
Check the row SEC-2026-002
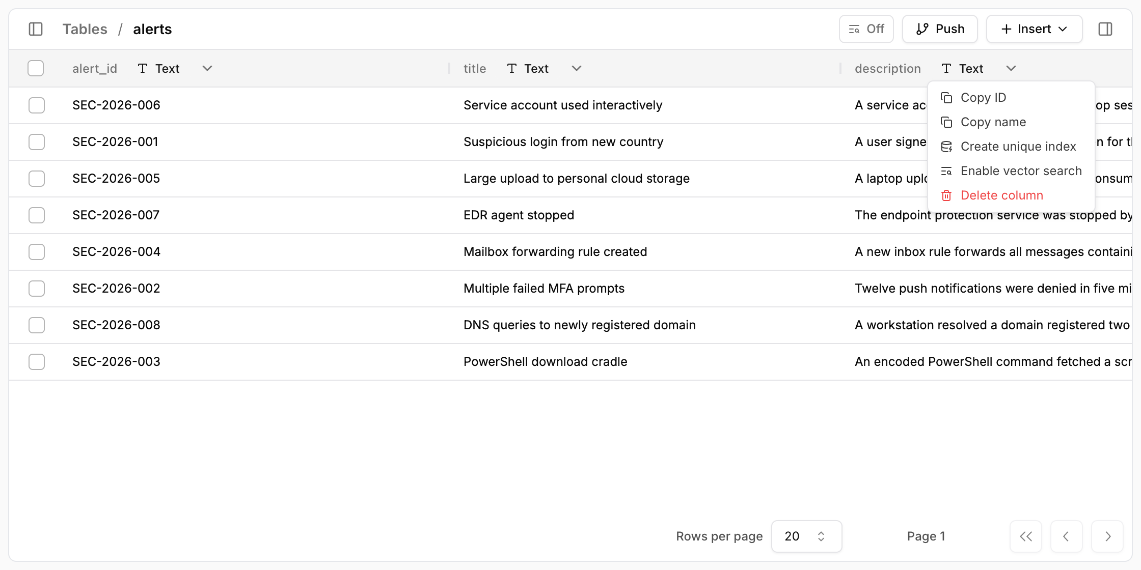point(37,289)
